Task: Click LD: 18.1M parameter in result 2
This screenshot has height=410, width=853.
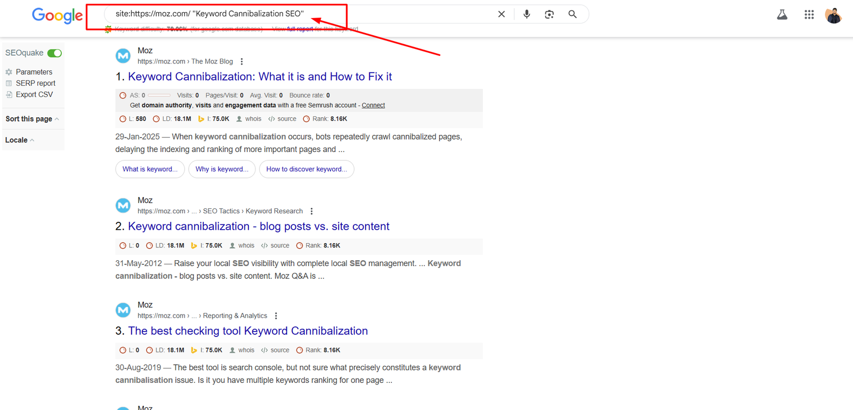Action: pyautogui.click(x=165, y=246)
